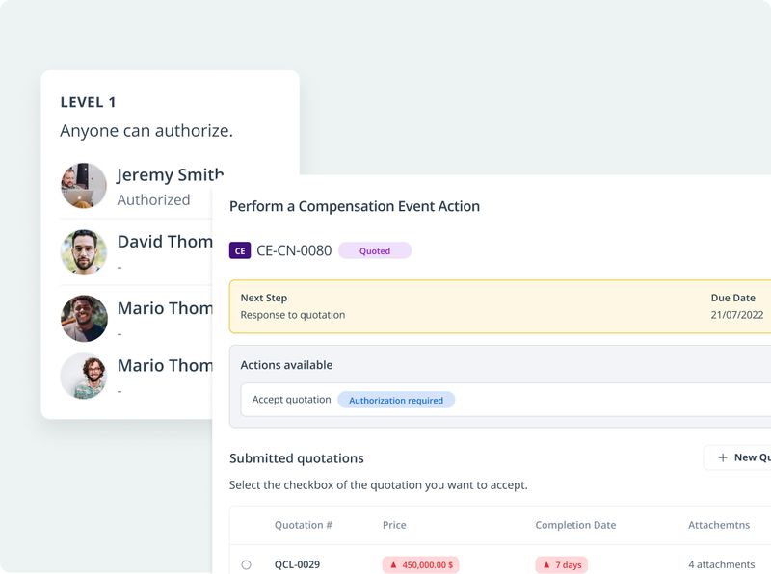Sort by the Completion Date column header
This screenshot has width=771, height=574.
pyautogui.click(x=575, y=526)
